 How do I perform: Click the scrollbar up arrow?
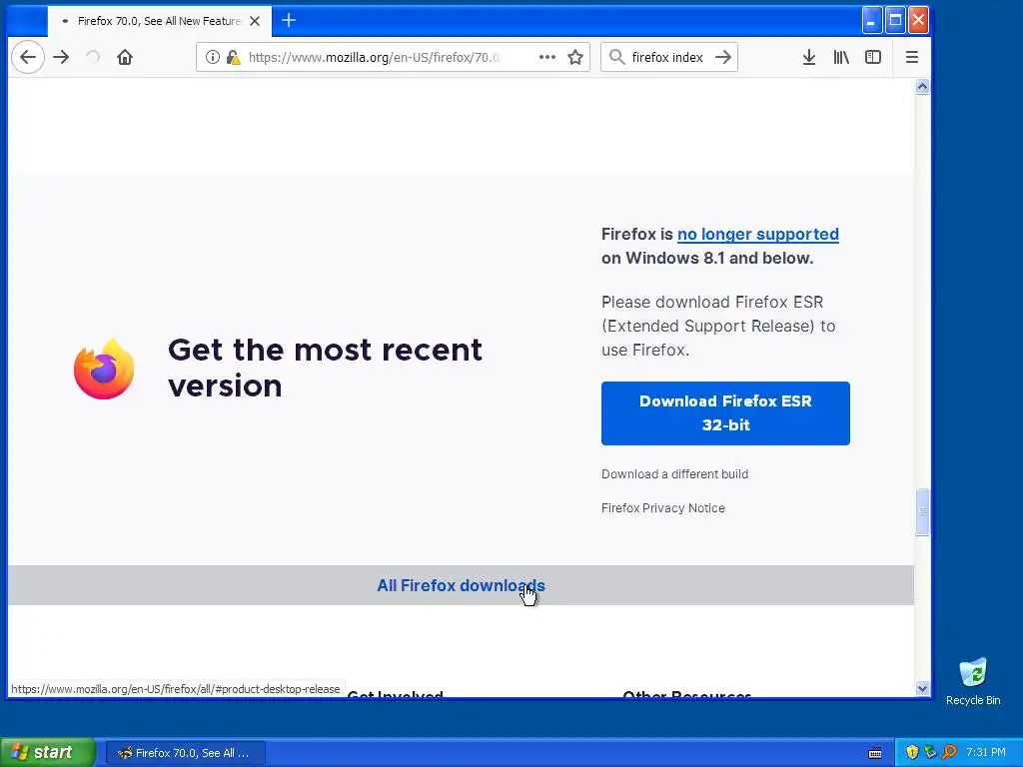coord(922,87)
